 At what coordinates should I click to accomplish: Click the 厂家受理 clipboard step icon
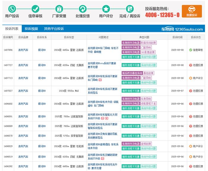click(59, 9)
